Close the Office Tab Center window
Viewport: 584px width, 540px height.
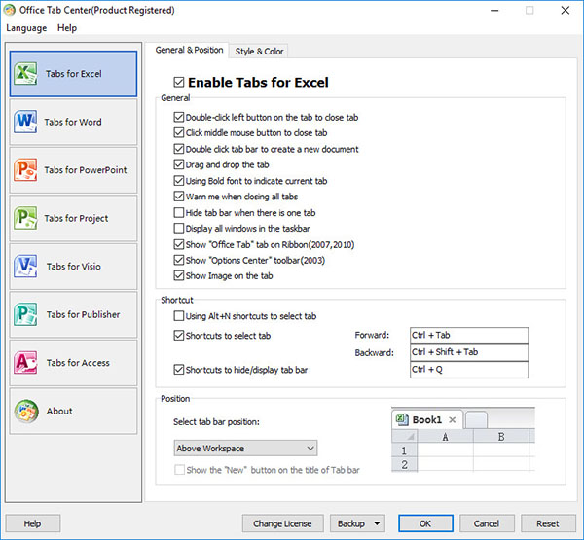click(x=565, y=11)
